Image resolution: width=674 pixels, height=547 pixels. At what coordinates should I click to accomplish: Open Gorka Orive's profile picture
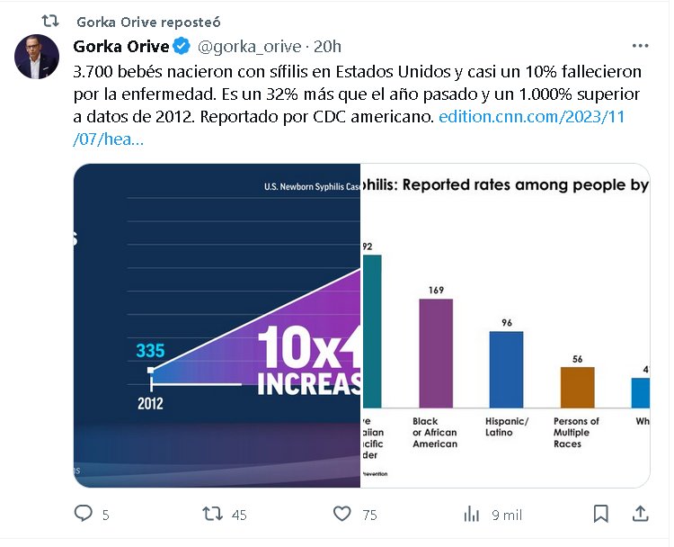tap(37, 57)
